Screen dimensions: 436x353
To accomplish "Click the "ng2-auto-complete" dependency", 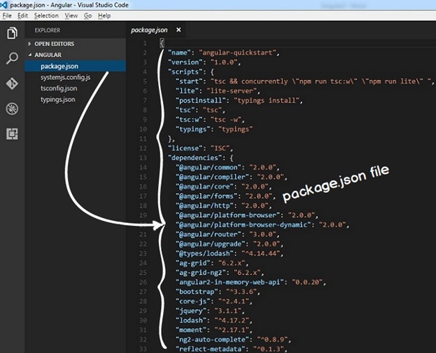I will click(213, 340).
